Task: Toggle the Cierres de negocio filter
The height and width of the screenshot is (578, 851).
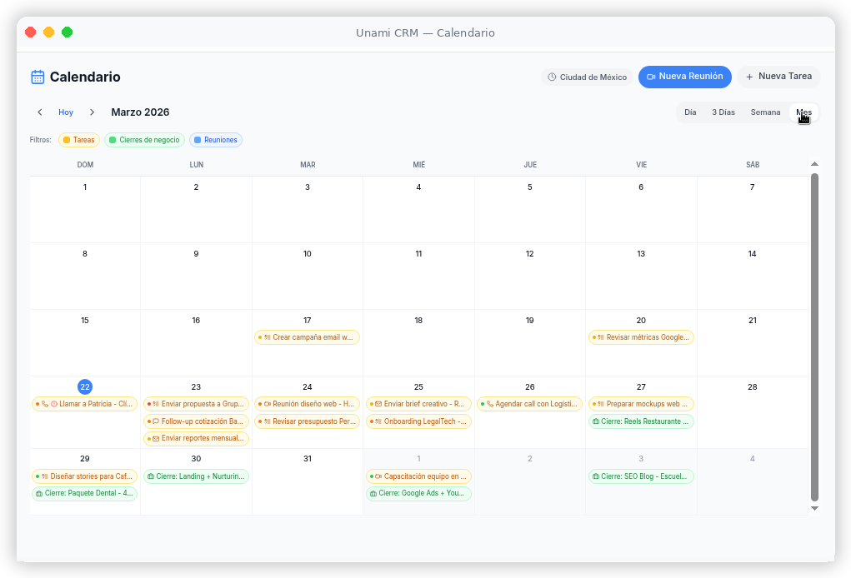Action: tap(143, 140)
